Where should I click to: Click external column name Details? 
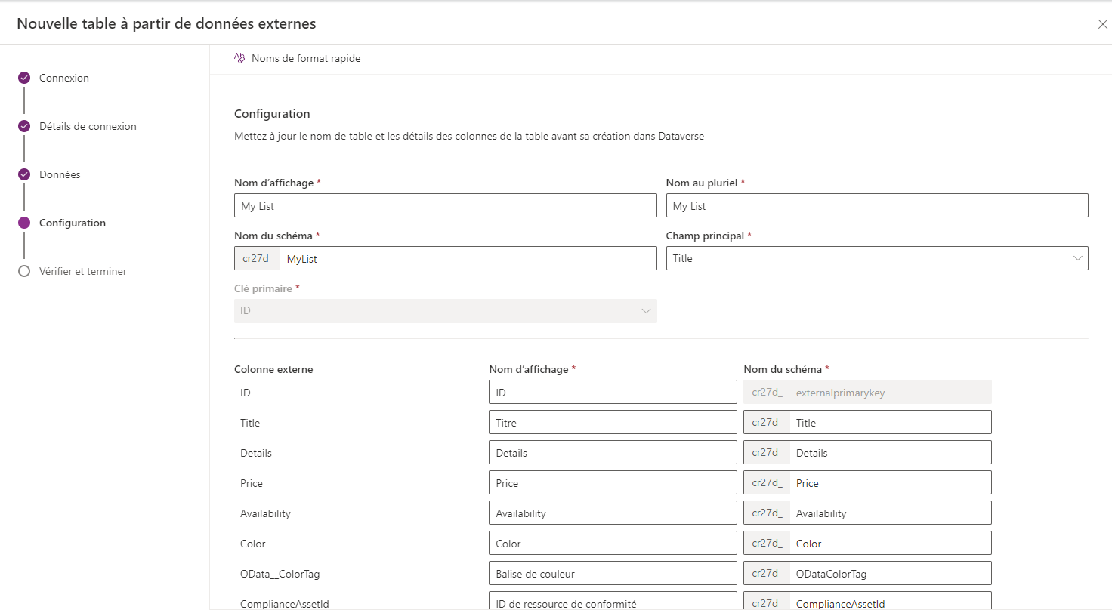256,453
